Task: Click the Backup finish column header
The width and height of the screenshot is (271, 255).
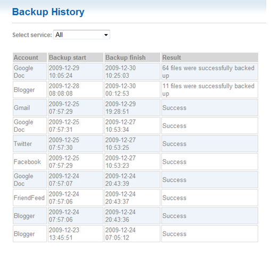Action: 132,57
